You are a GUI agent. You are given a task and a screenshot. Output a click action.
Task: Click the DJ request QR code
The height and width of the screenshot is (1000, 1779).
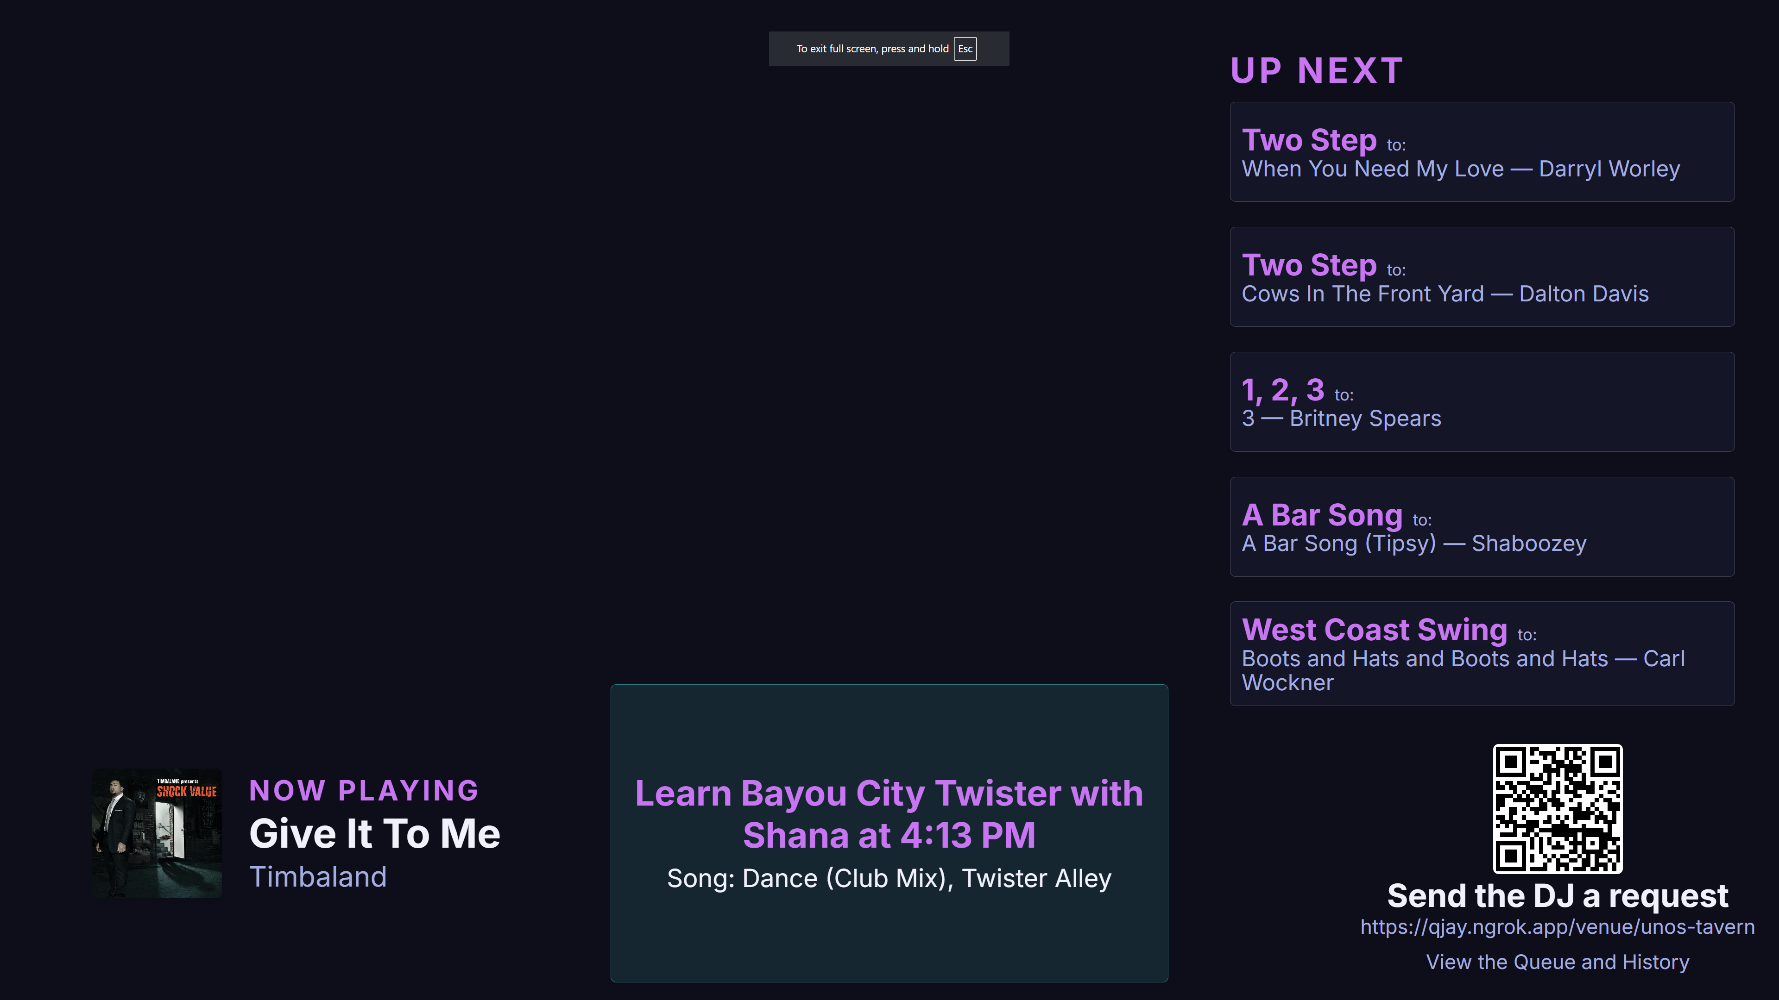pyautogui.click(x=1557, y=808)
